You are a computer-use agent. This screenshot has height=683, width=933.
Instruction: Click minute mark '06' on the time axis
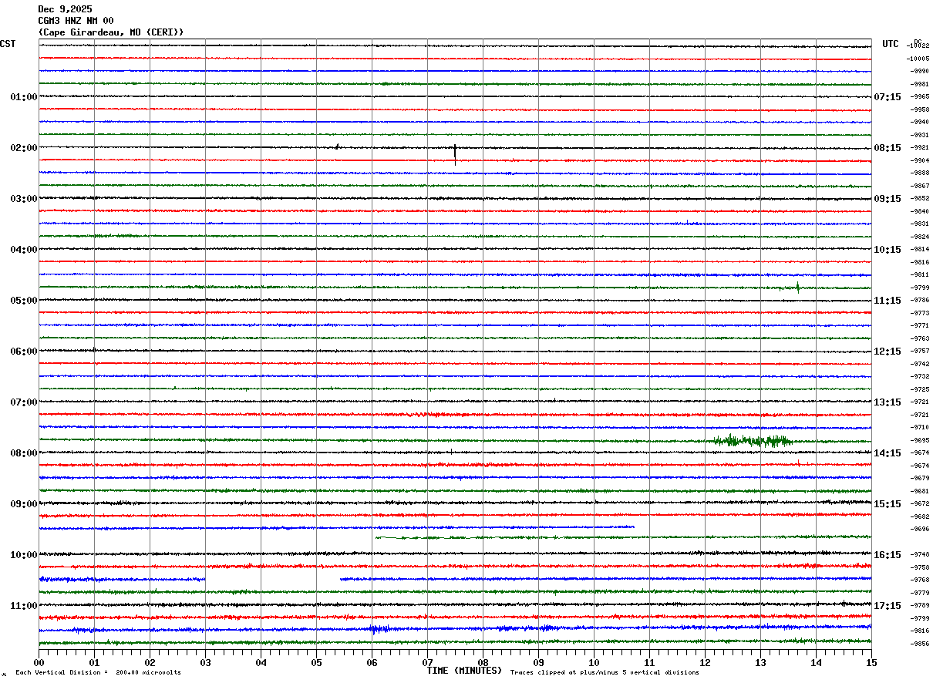coord(372,662)
